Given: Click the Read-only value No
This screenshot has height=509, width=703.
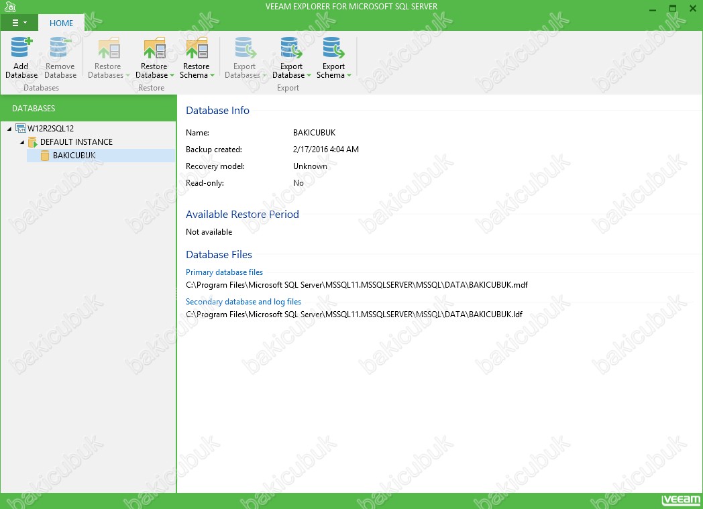Looking at the screenshot, I should tap(298, 183).
